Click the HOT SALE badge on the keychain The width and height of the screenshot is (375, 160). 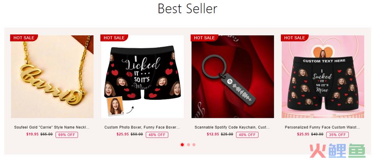(204, 38)
